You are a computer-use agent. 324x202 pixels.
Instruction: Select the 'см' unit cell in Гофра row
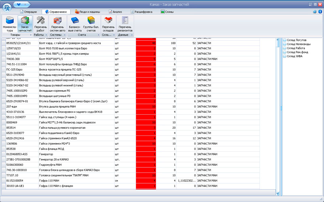click(125, 180)
